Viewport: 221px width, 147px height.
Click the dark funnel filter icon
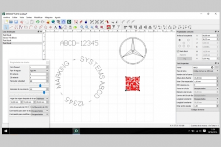click(x=113, y=27)
